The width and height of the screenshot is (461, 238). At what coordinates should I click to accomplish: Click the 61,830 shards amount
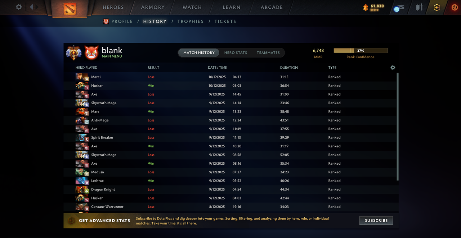pos(377,6)
